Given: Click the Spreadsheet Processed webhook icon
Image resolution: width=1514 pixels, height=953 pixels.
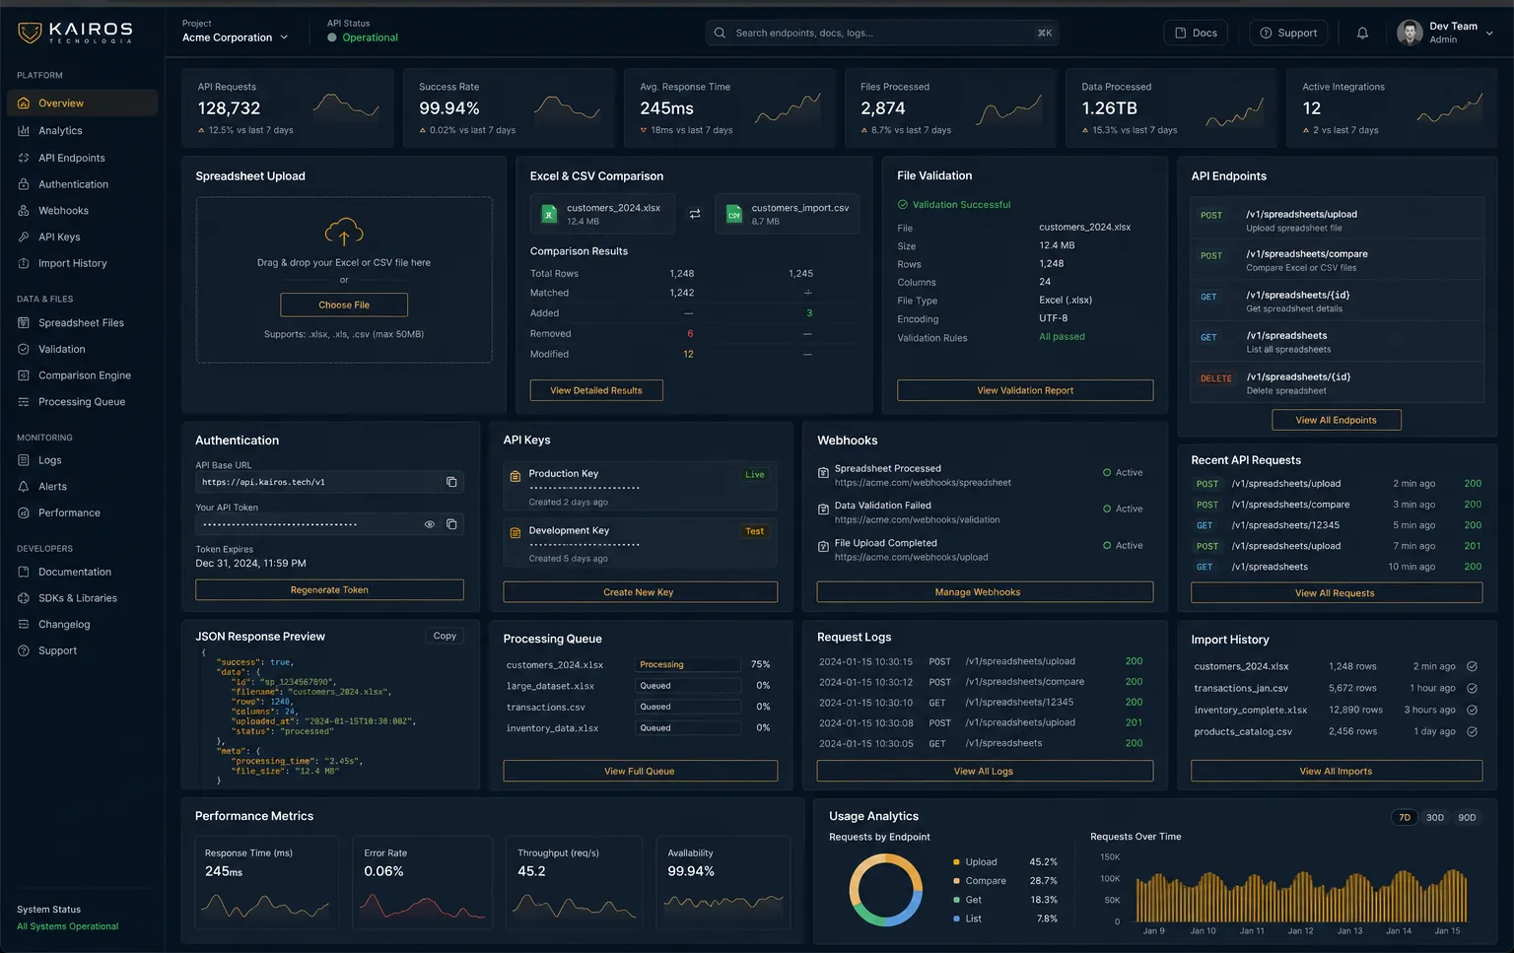Looking at the screenshot, I should point(823,472).
